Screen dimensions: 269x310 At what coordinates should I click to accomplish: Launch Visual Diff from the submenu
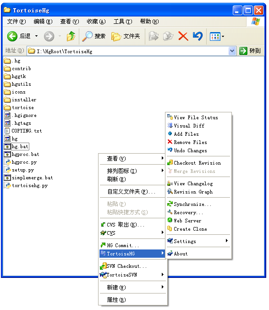(198, 126)
